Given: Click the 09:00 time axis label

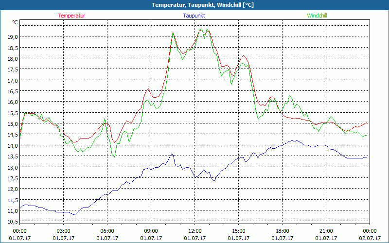Looking at the screenshot, I should [x=151, y=231].
